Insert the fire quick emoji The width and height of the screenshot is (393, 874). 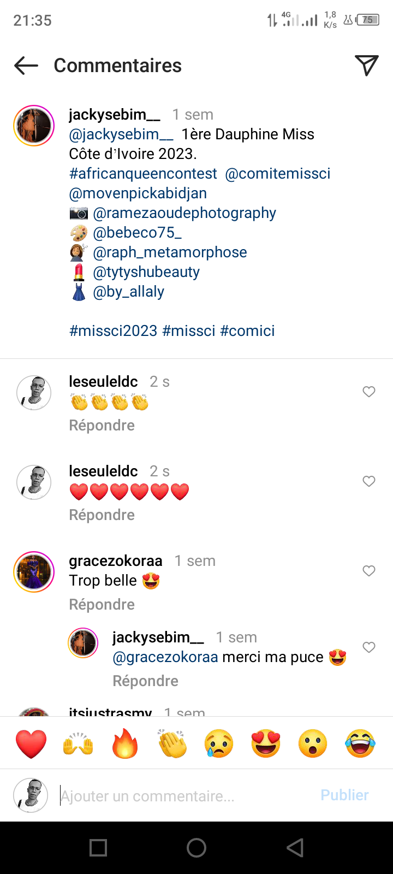(x=125, y=743)
